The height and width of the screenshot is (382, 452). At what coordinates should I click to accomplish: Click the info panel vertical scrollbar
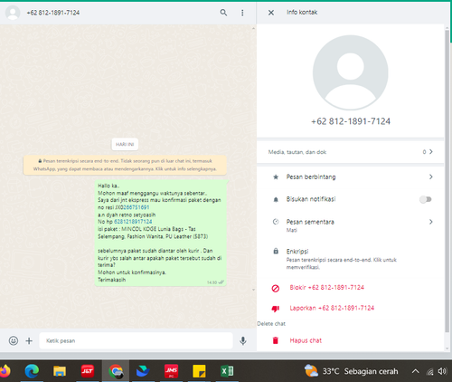(x=447, y=181)
